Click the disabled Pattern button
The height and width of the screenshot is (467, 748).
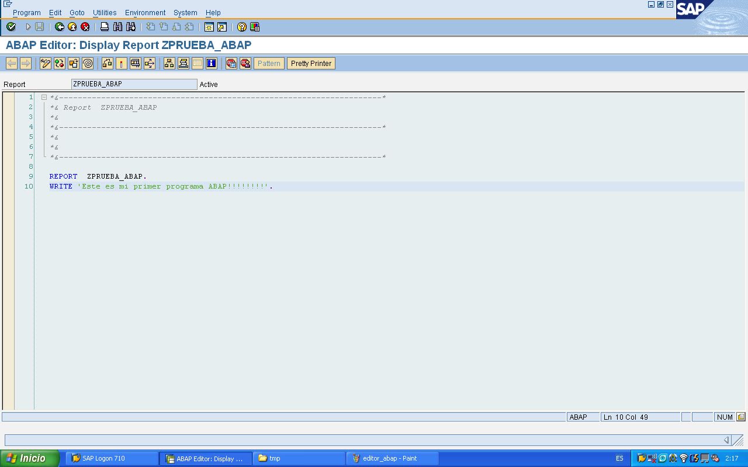click(x=269, y=63)
